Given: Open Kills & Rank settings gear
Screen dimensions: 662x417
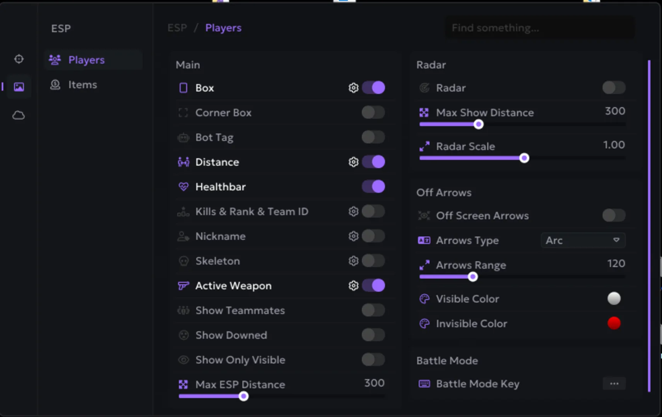Looking at the screenshot, I should coord(353,212).
